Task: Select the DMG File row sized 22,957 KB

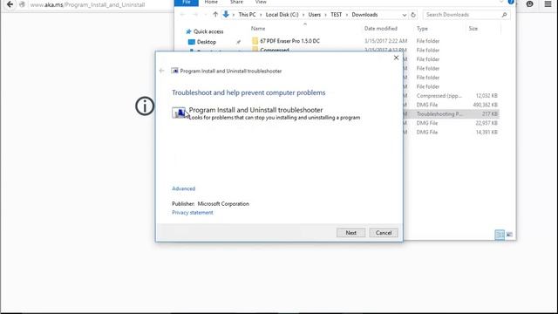Action: click(x=457, y=123)
